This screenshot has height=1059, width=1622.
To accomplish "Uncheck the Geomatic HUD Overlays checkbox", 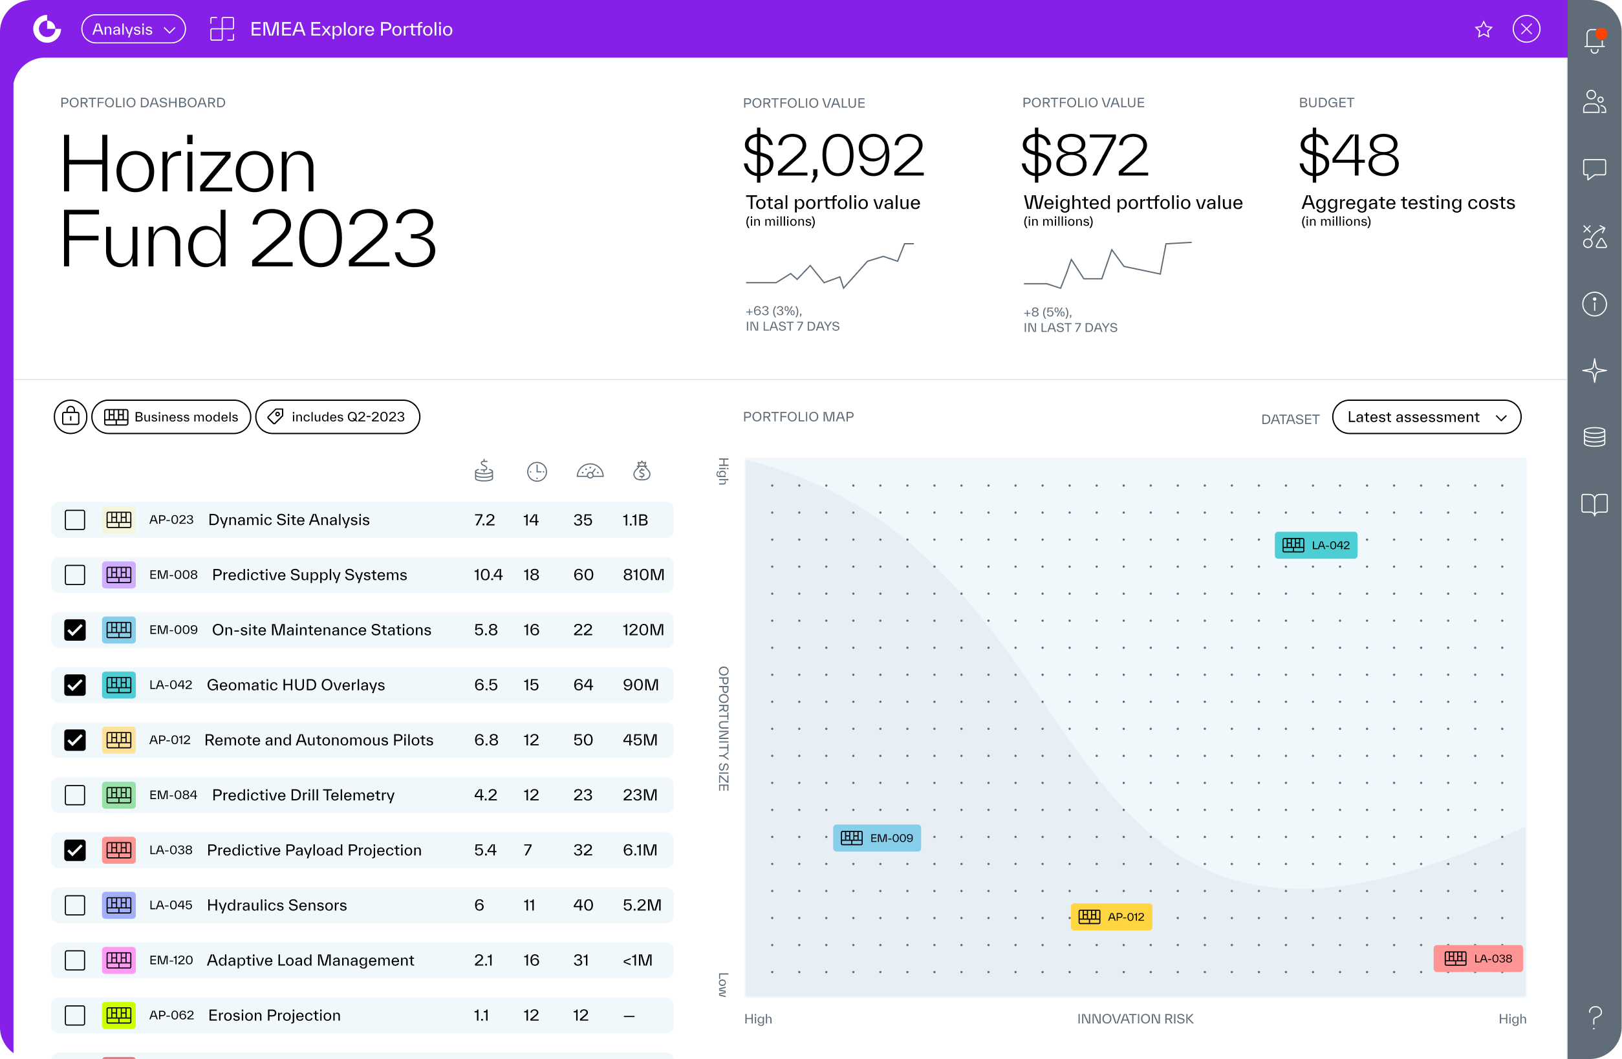I will pyautogui.click(x=75, y=685).
